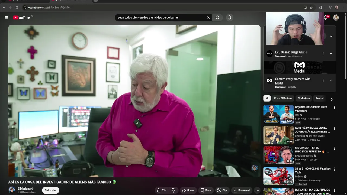The height and width of the screenshot is (195, 347).
Task: Select the All filter chip
Action: 267,98
